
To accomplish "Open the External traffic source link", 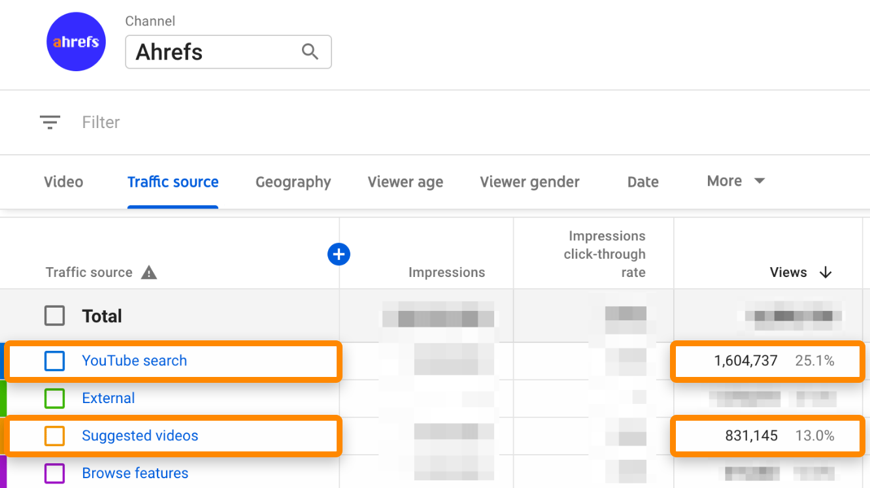I will tap(108, 398).
